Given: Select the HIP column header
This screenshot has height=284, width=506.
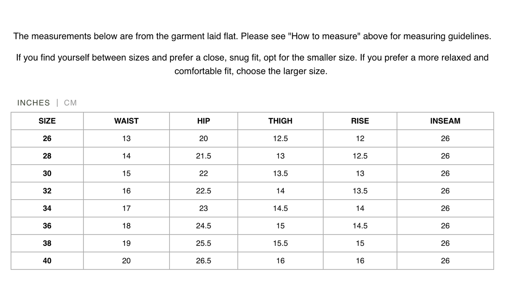Looking at the screenshot, I should point(203,121).
